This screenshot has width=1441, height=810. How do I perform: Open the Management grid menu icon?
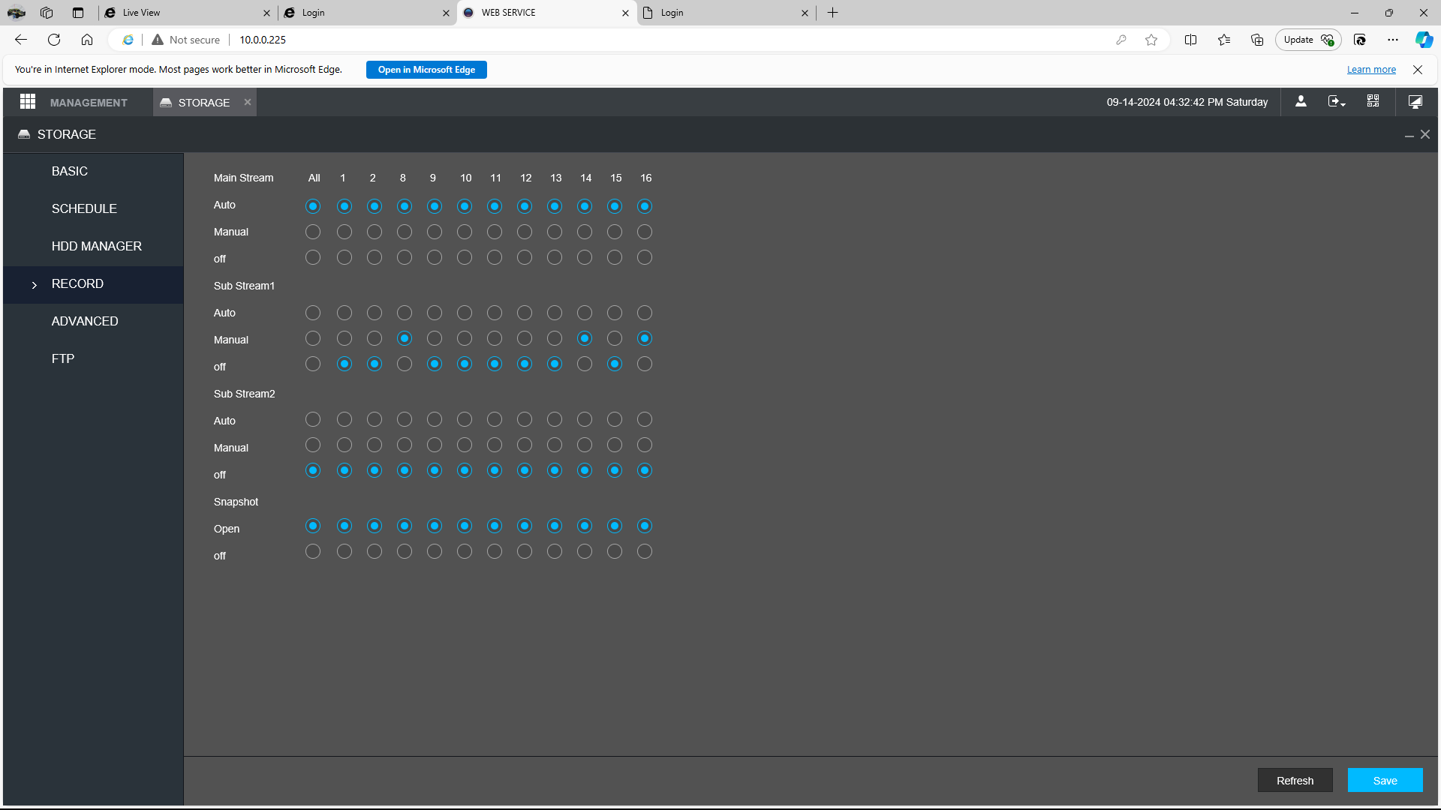pyautogui.click(x=28, y=101)
